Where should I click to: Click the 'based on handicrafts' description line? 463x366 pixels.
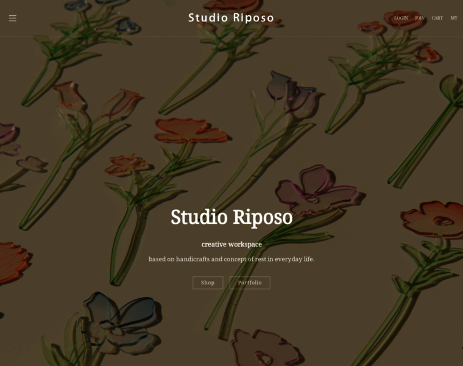[x=231, y=259]
